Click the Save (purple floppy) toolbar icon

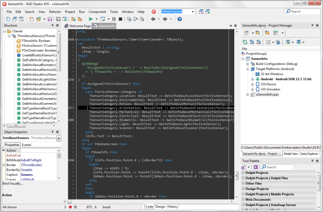click(x=50, y=19)
